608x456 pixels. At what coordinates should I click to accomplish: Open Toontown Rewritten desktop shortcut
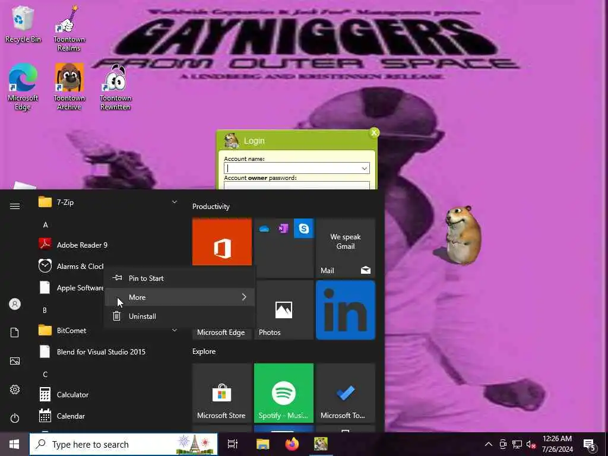[x=116, y=87]
